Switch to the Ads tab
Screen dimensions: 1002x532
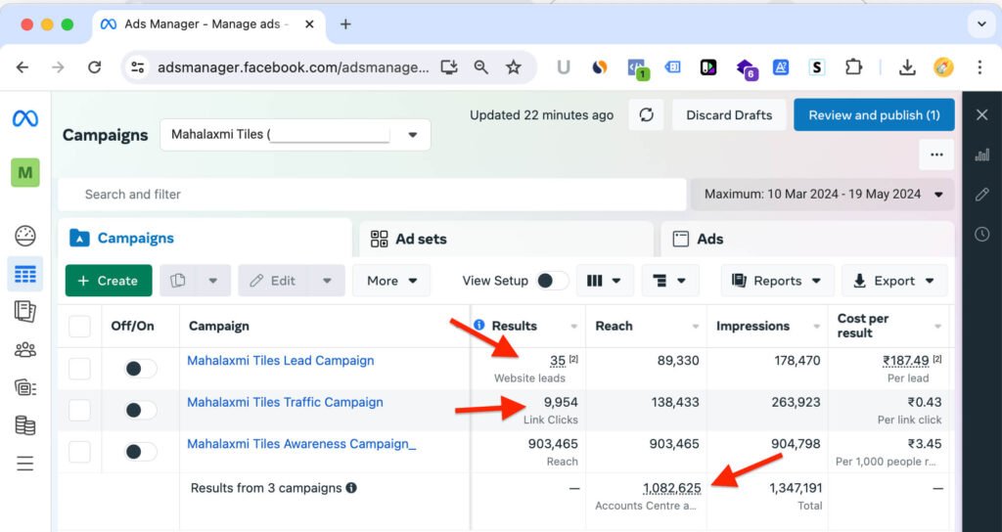point(807,239)
